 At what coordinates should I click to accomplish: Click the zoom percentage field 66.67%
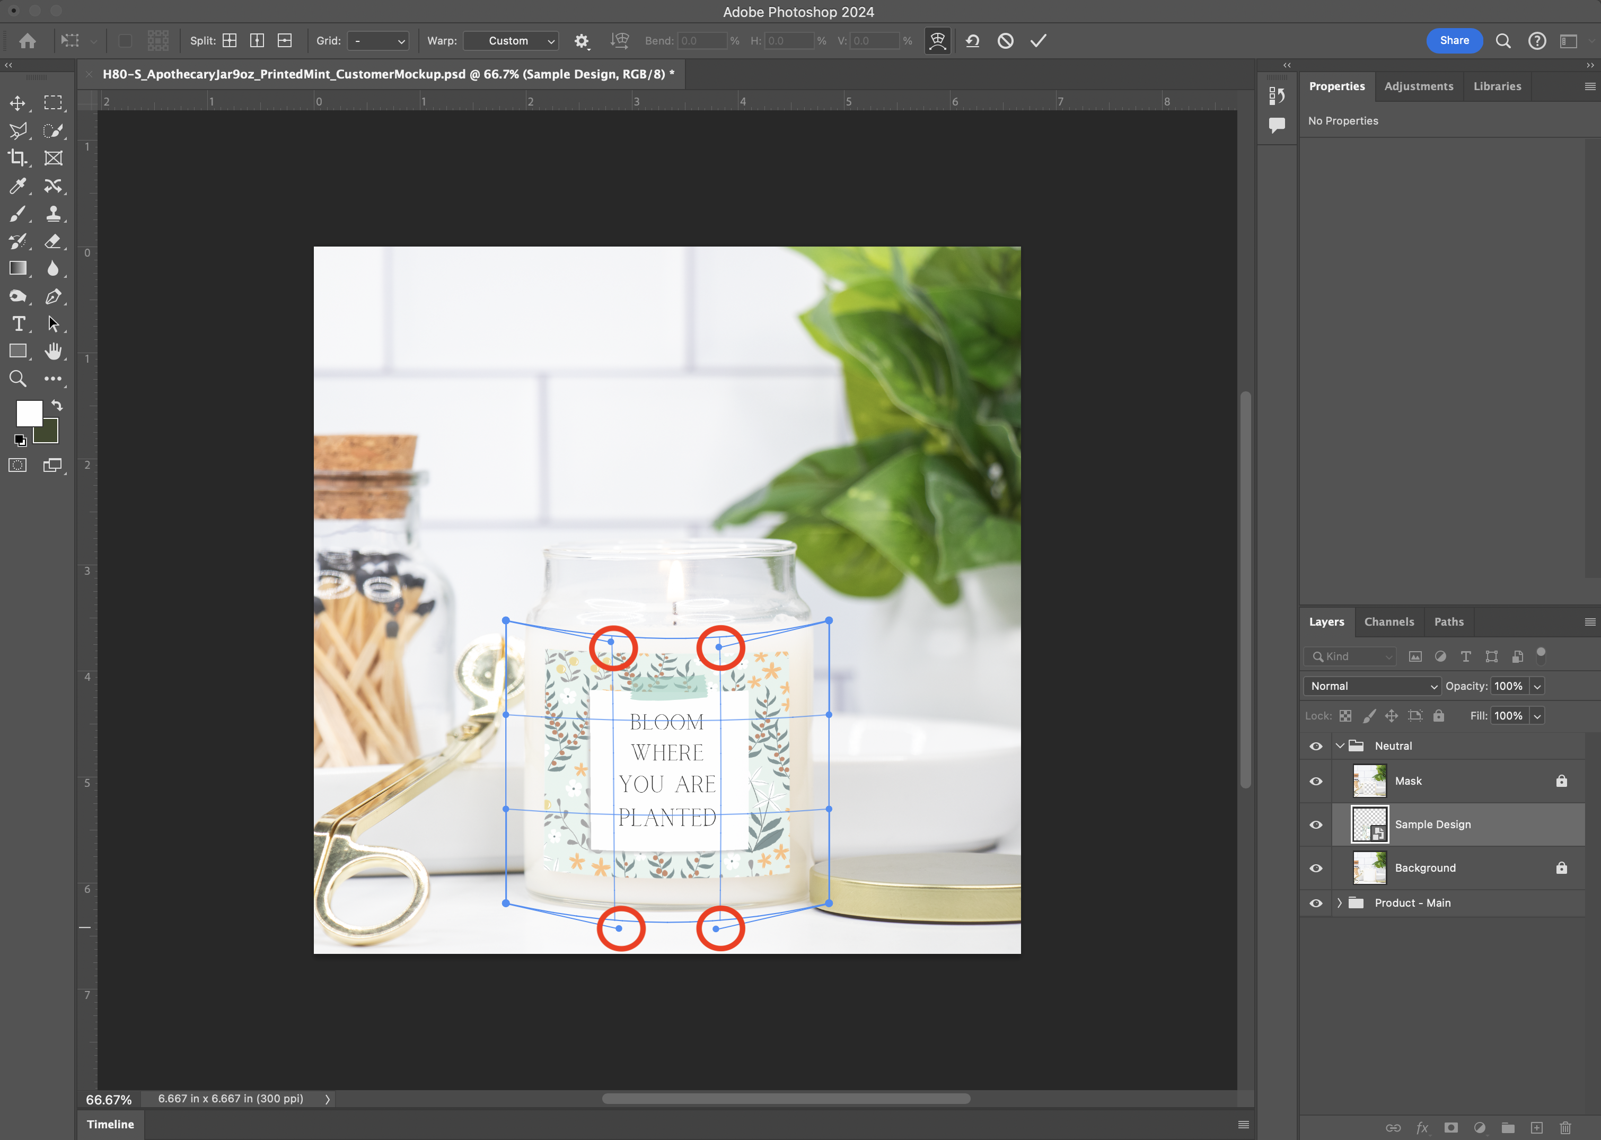(109, 1099)
